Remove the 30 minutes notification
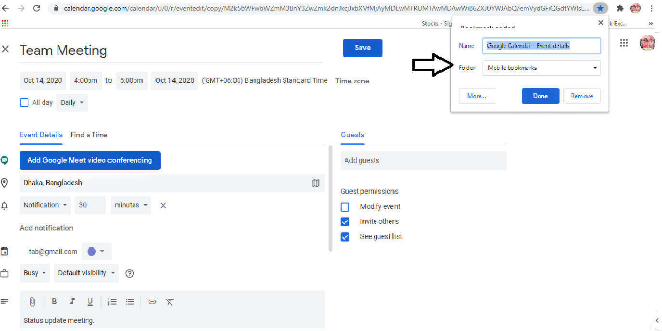The height and width of the screenshot is (331, 662). coord(163,205)
